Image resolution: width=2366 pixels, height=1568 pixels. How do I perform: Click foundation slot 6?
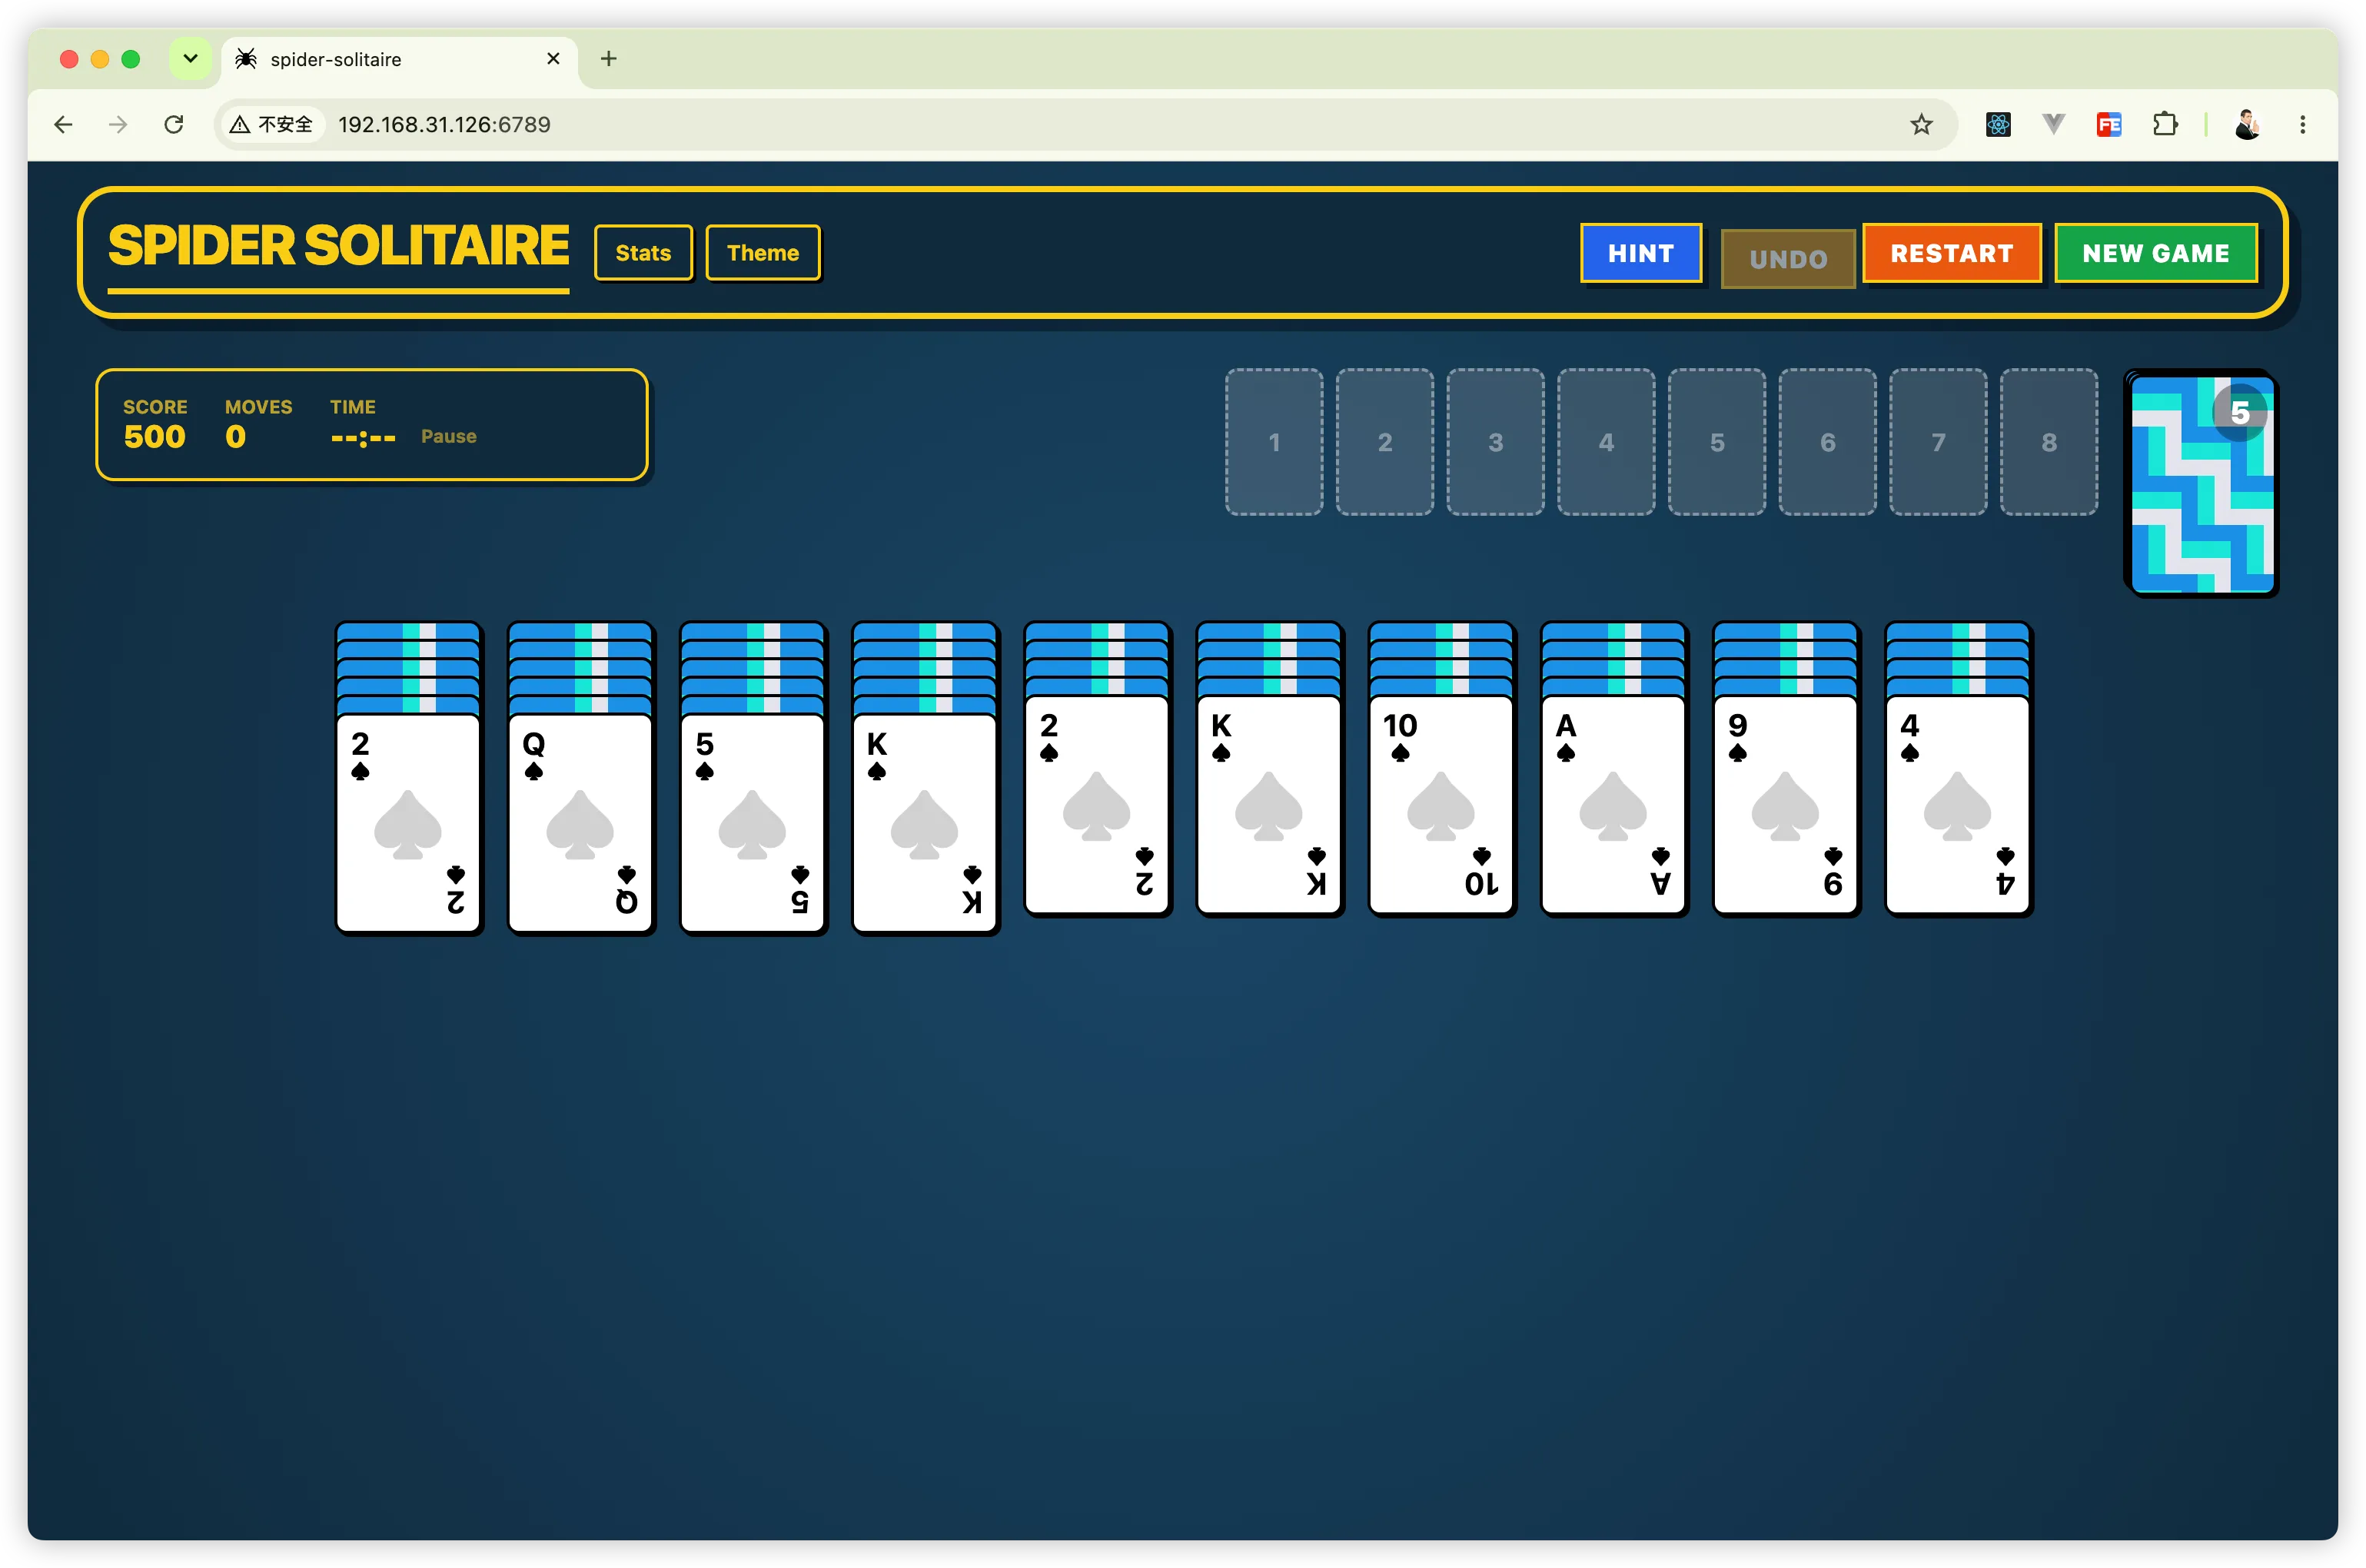1827,442
